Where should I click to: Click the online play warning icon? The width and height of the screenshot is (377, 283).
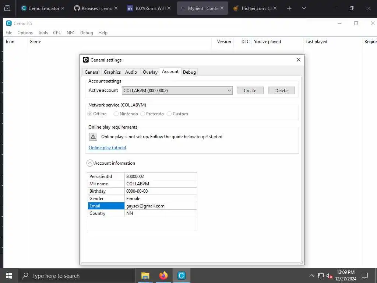point(93,137)
